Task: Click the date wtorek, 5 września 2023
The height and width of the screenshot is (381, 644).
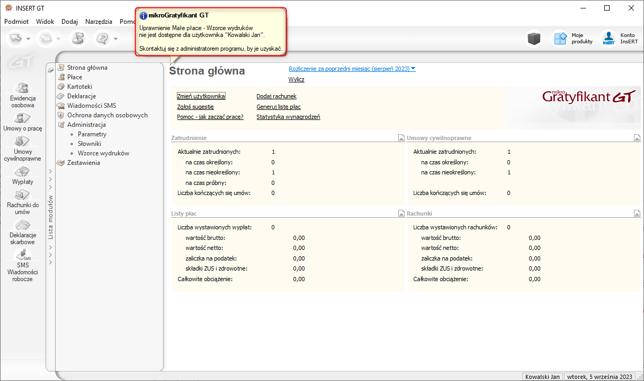Action: (600, 377)
